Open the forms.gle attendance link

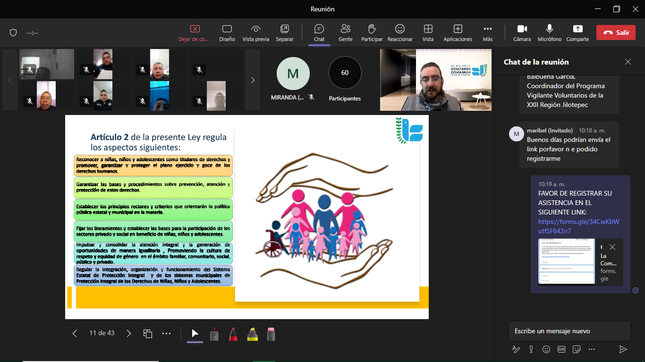point(578,226)
